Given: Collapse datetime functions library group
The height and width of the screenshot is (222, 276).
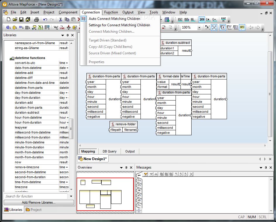Looking at the screenshot, I should pos(12,58).
